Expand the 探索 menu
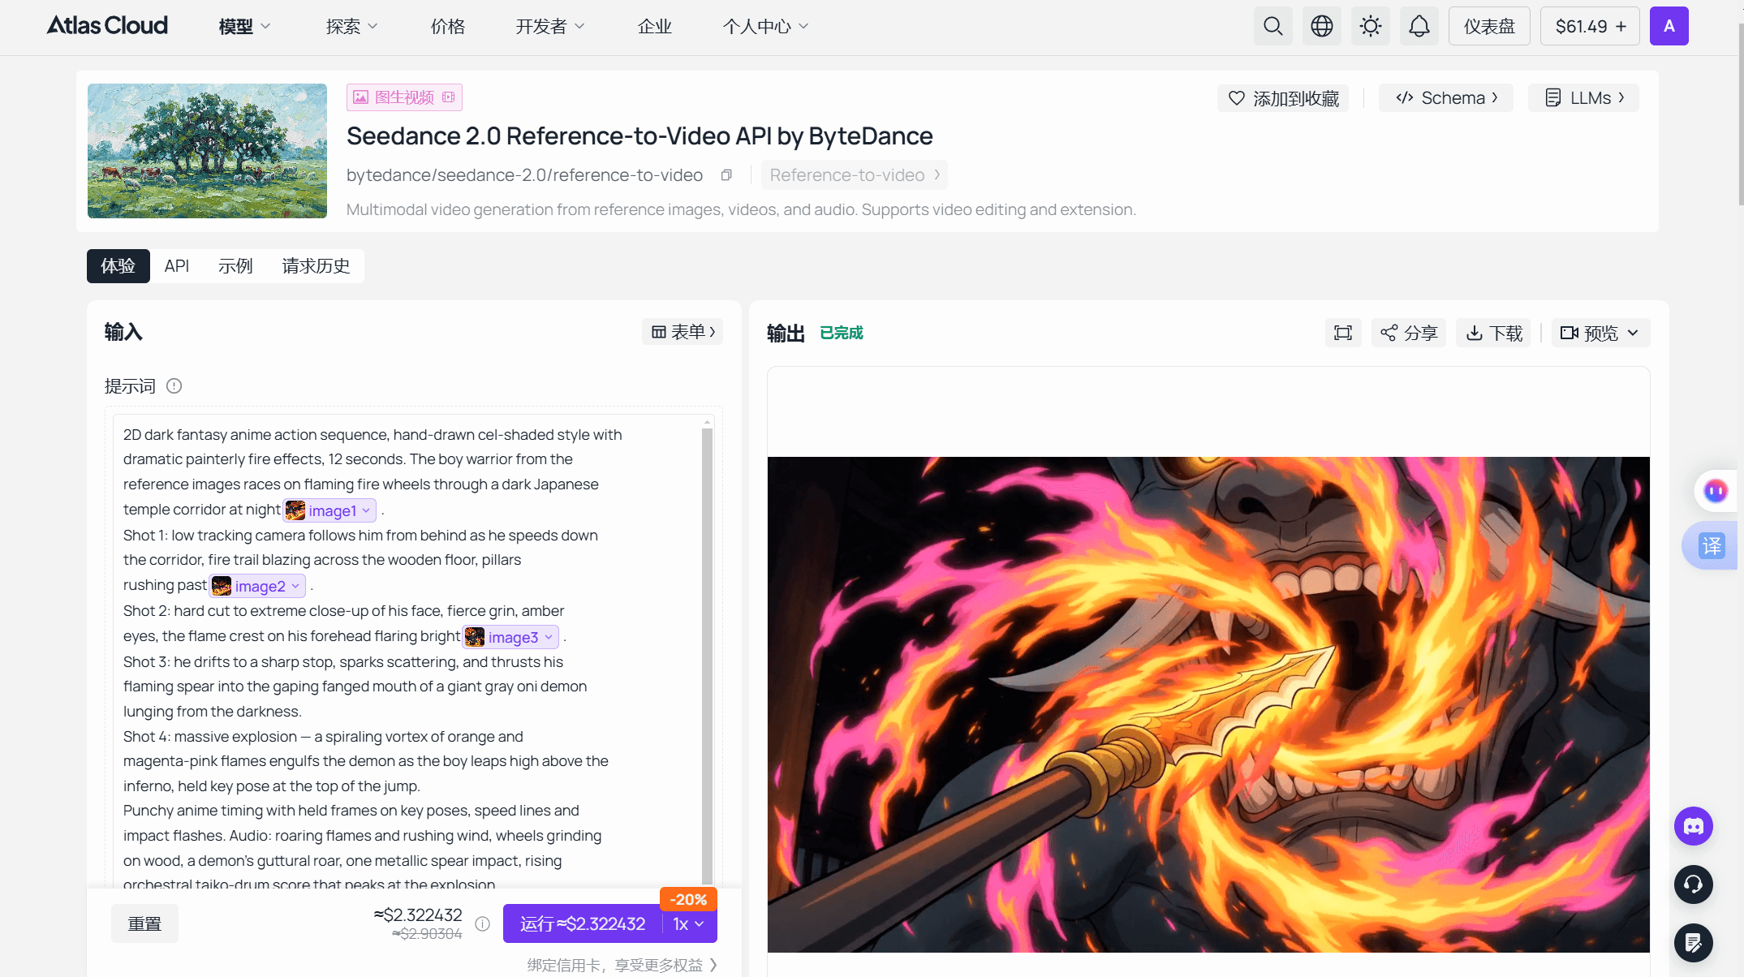 point(351,27)
